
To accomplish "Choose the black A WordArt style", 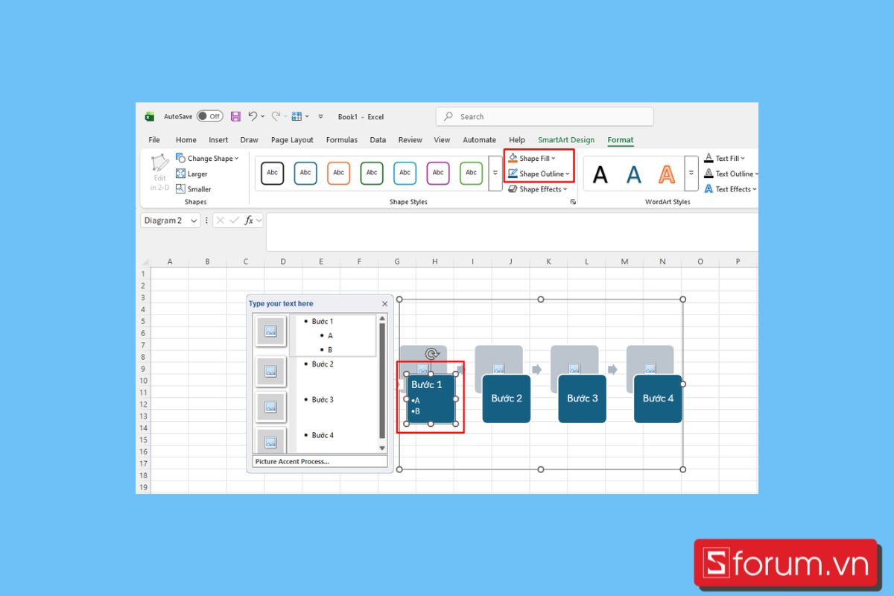I will (600, 174).
